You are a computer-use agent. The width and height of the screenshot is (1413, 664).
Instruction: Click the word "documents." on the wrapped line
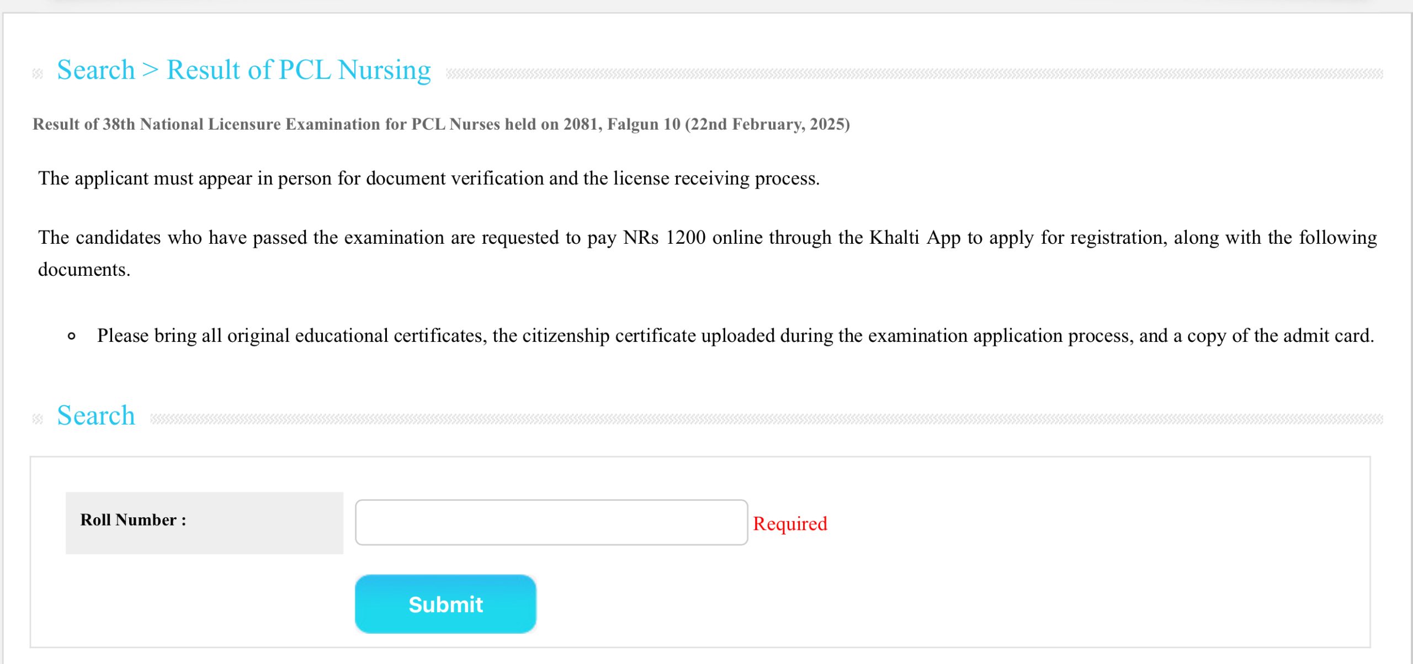coord(84,269)
